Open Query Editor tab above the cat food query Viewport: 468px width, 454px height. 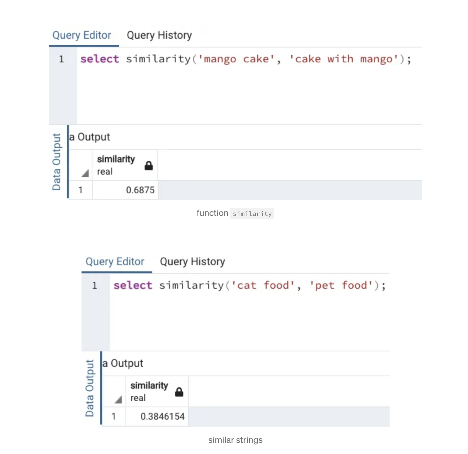click(x=115, y=262)
